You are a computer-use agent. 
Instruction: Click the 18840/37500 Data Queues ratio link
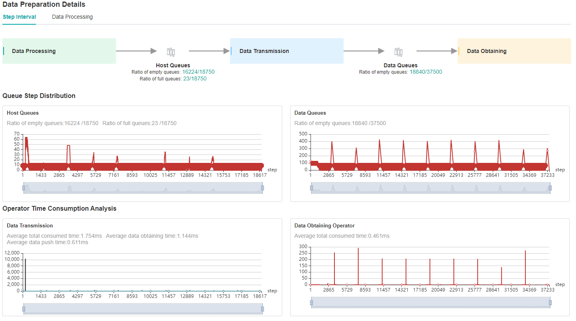(426, 72)
